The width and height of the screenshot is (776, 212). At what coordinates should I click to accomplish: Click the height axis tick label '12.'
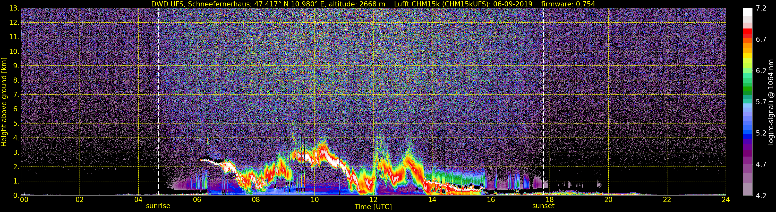coord(14,23)
